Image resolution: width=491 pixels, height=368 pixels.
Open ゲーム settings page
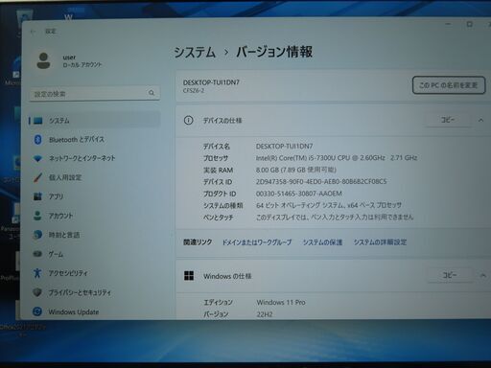coord(94,254)
